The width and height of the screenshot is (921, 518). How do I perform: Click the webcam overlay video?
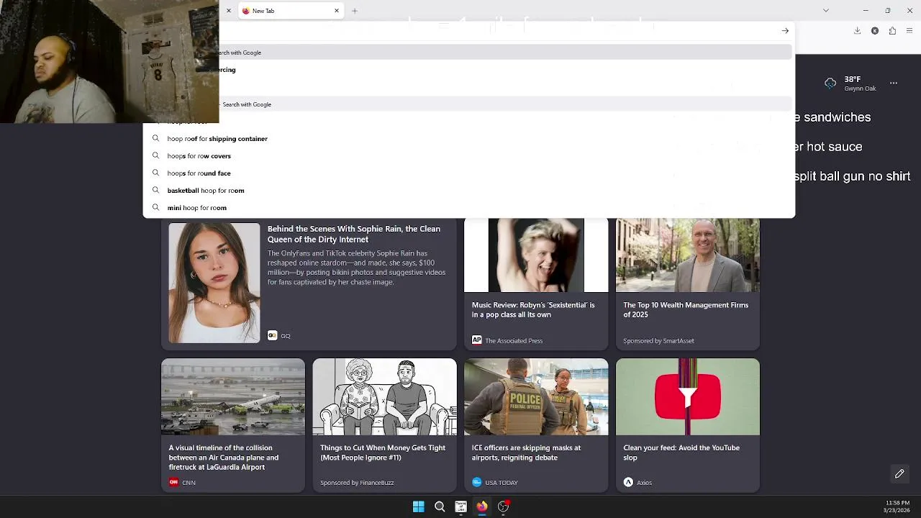pyautogui.click(x=109, y=62)
